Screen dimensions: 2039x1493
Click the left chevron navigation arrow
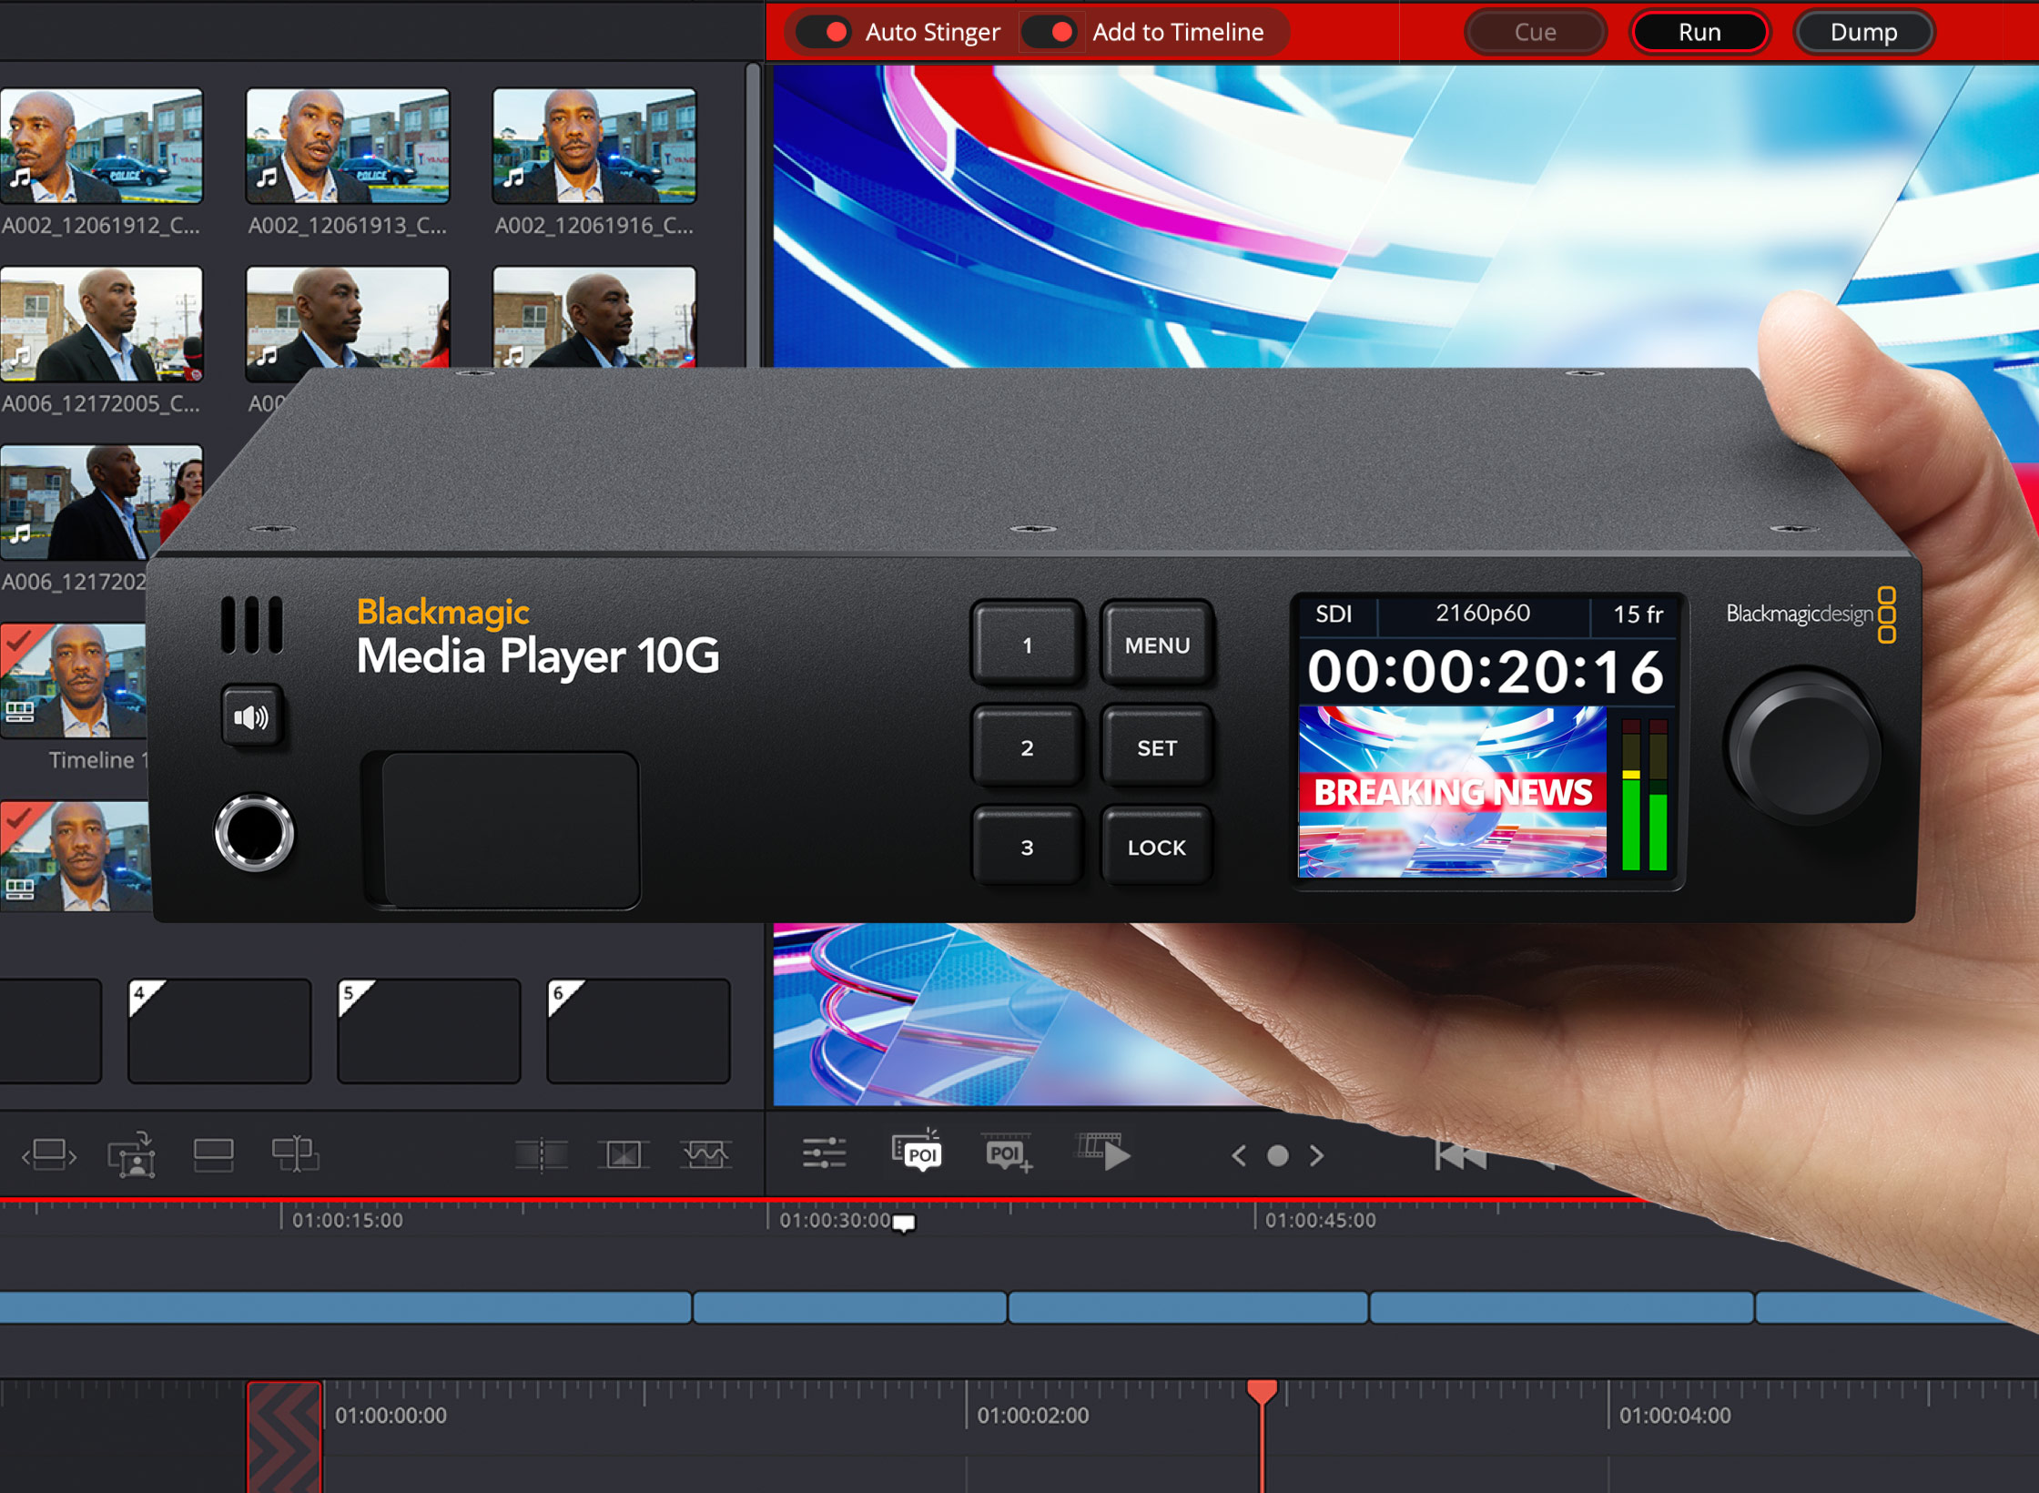(x=1238, y=1155)
